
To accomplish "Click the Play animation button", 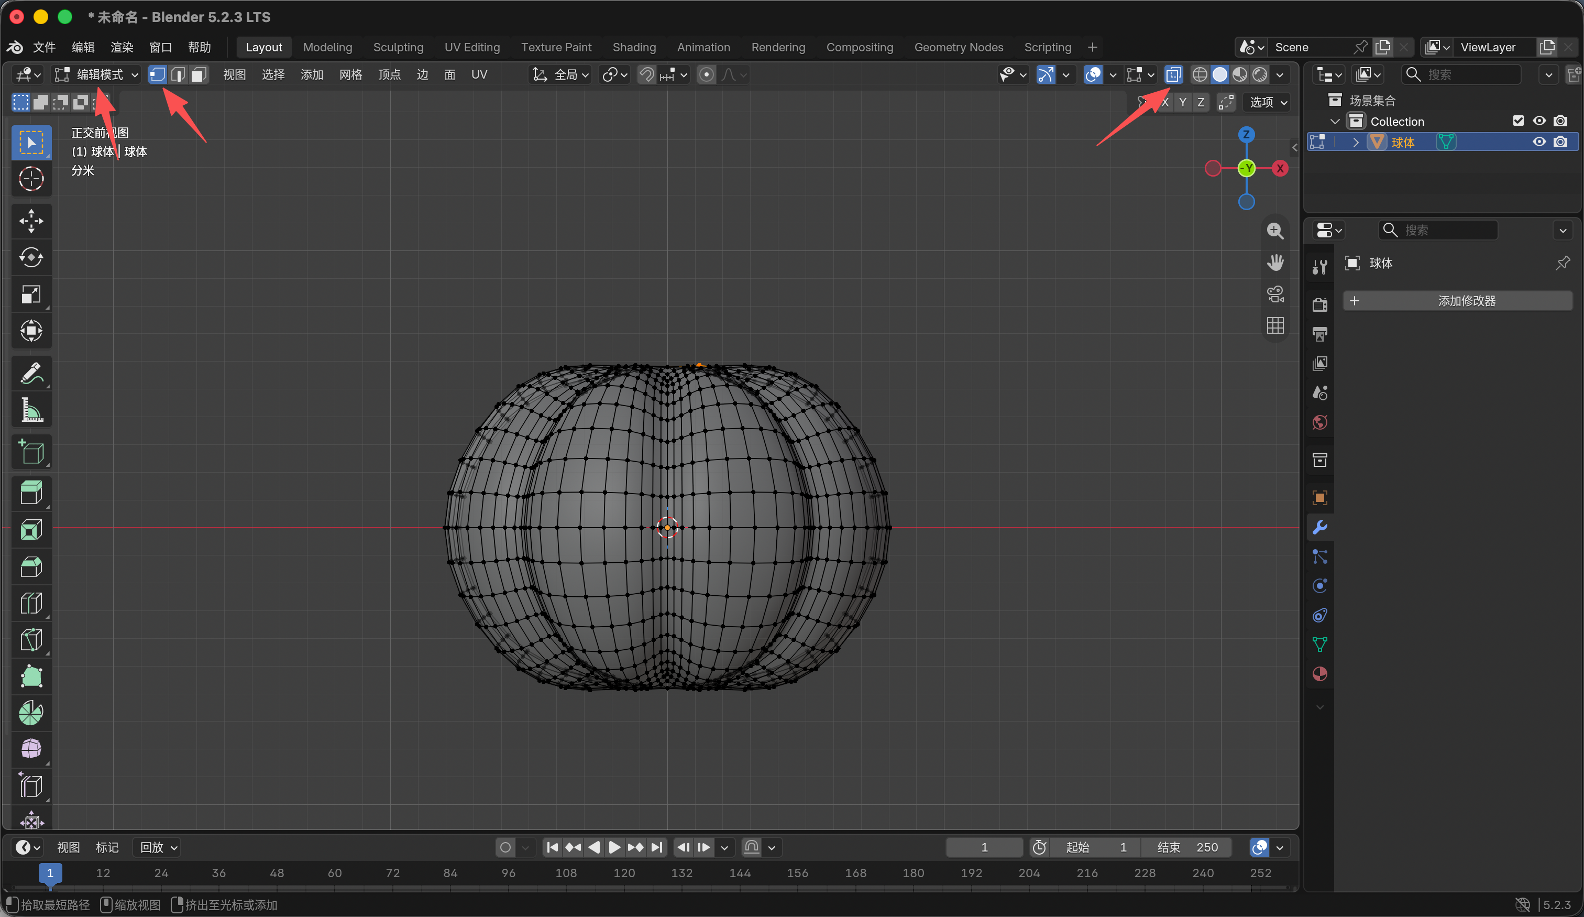I will pyautogui.click(x=614, y=847).
